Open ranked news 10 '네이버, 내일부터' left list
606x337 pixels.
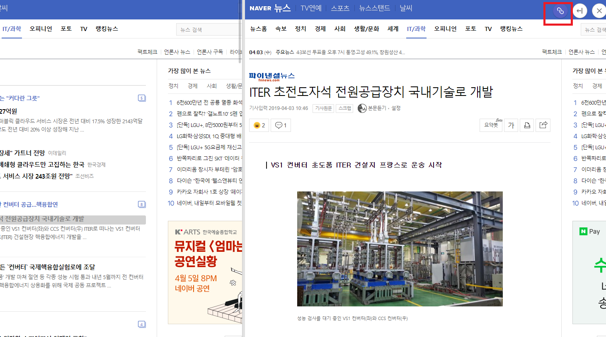click(x=209, y=203)
